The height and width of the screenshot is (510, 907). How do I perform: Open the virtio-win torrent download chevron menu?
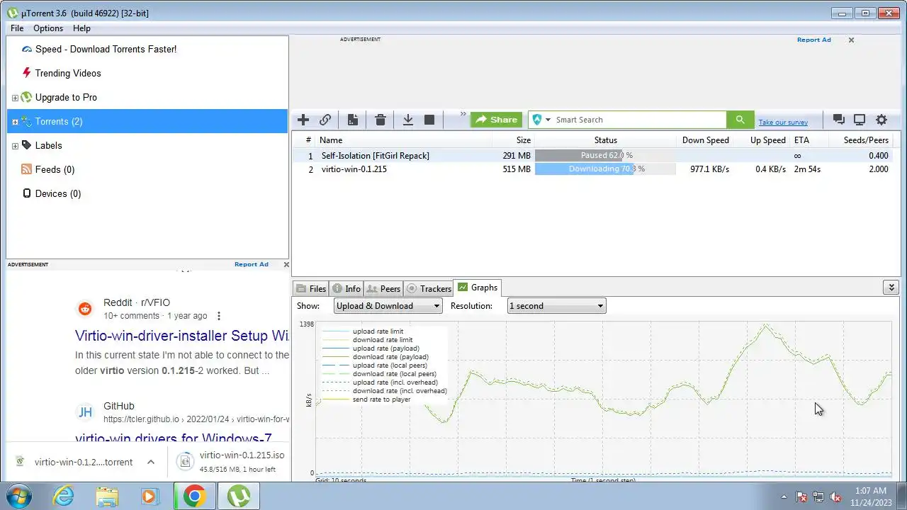pyautogui.click(x=151, y=462)
